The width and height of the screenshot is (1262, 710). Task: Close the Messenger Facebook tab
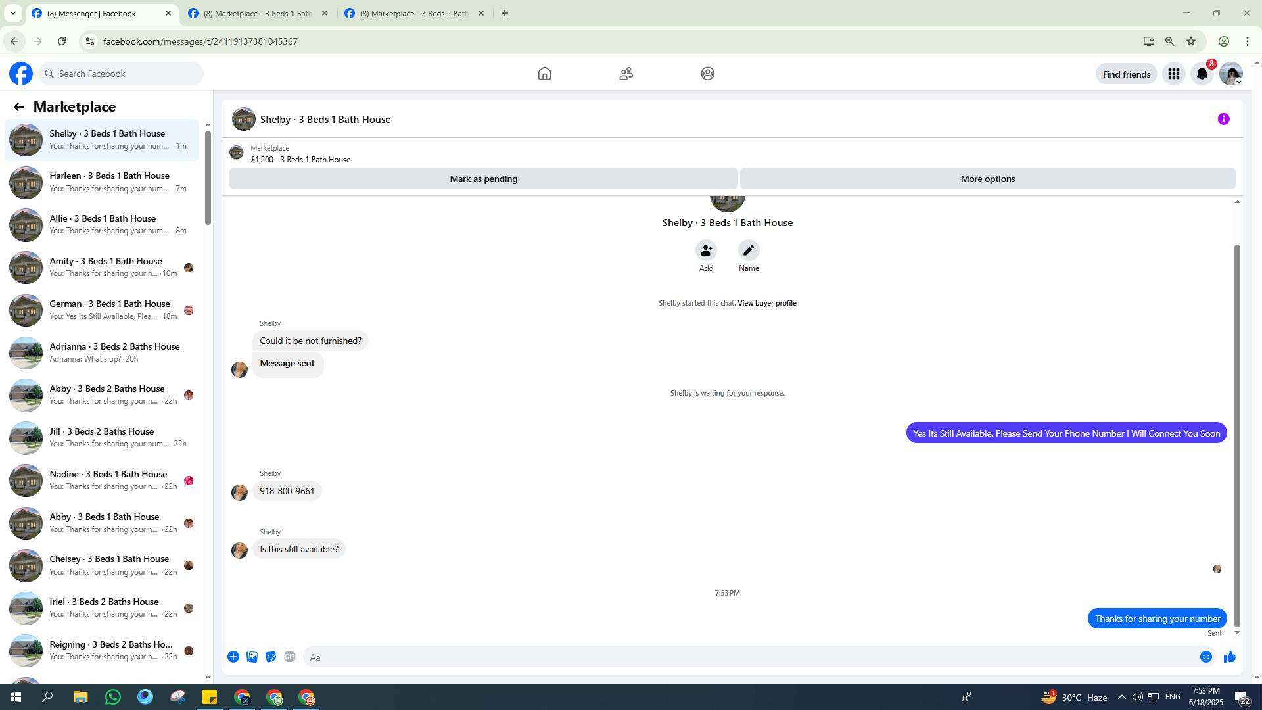[168, 14]
